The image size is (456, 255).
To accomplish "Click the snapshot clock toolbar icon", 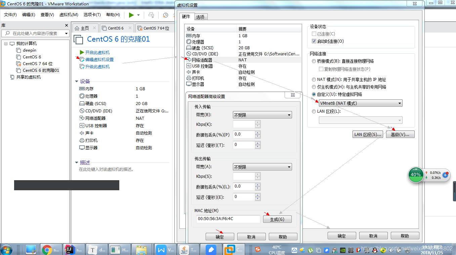I will [x=166, y=15].
